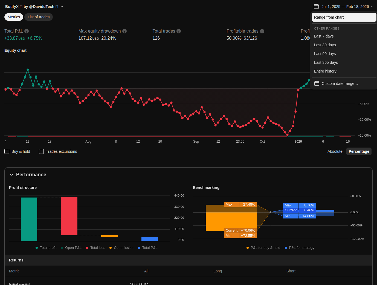
Task: Click P&L for strategy legend dot
Action: click(286, 248)
